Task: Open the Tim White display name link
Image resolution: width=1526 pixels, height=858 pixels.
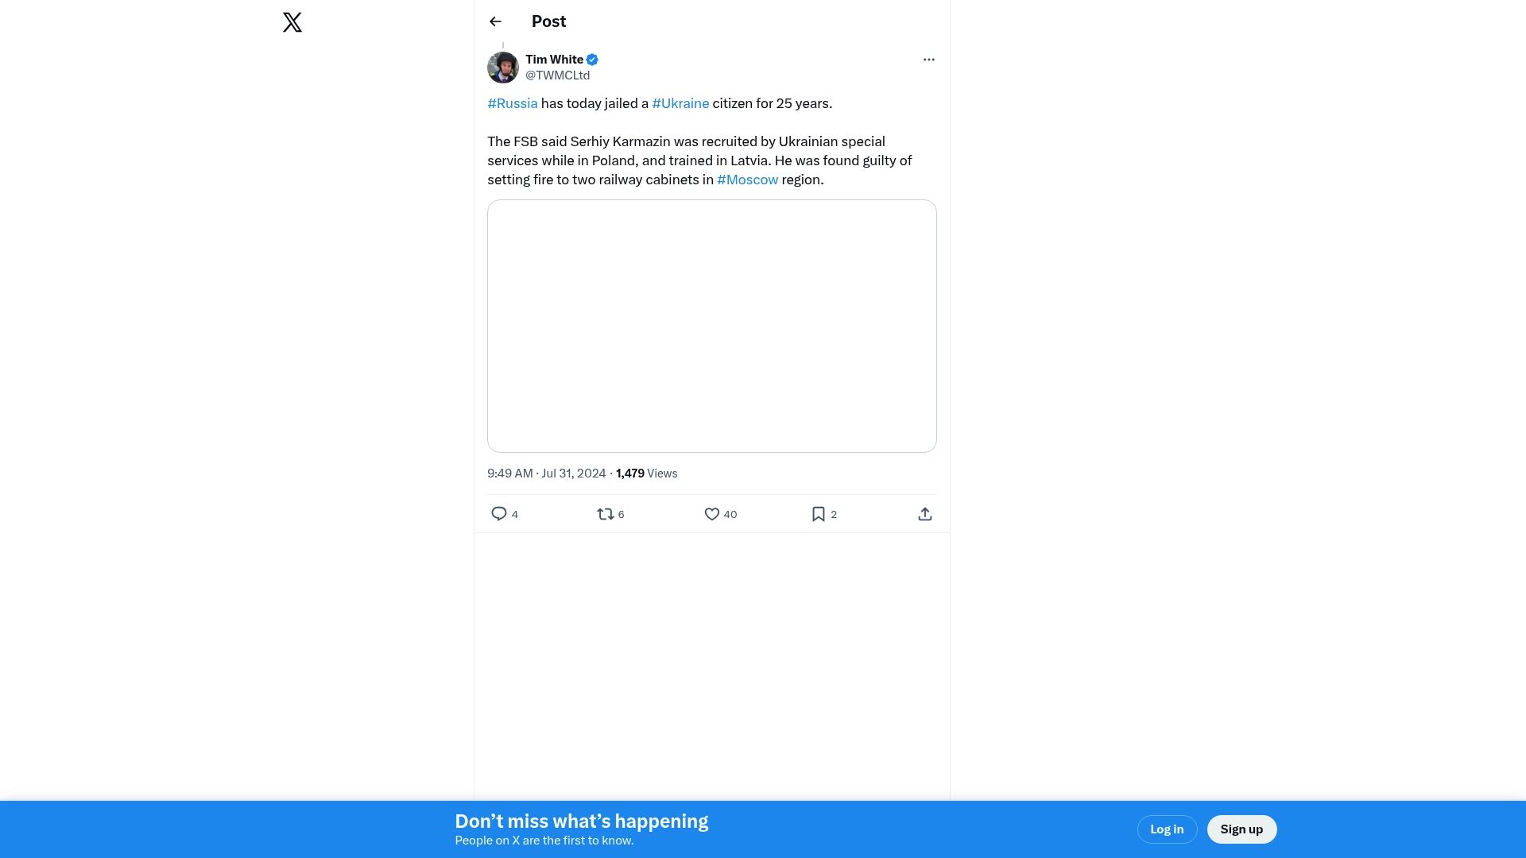Action: pos(554,60)
